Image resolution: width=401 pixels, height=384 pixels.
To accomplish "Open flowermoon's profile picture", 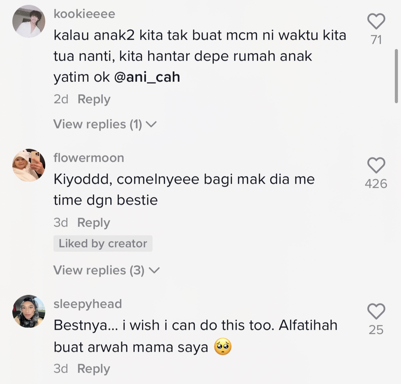I will coord(29,165).
